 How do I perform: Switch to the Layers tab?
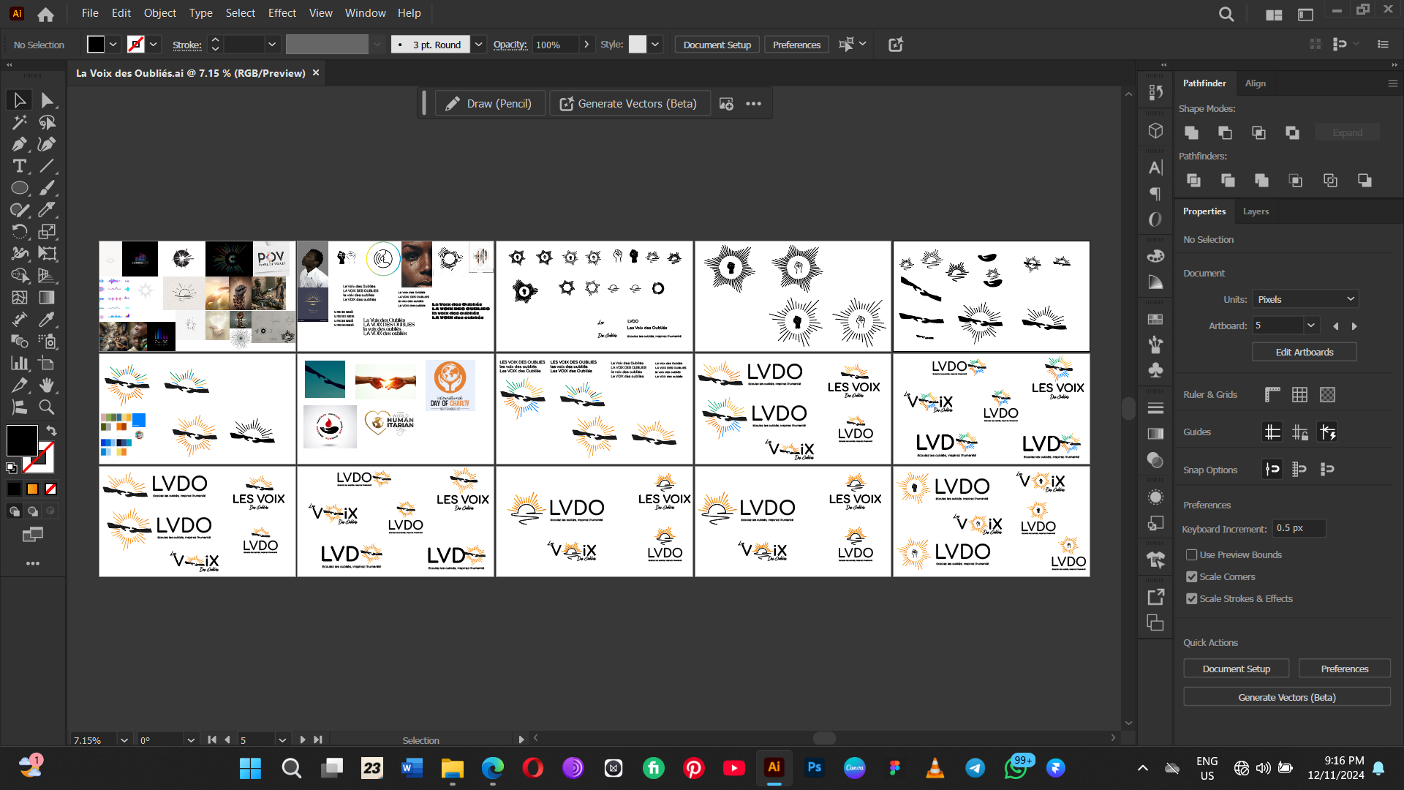1256,211
